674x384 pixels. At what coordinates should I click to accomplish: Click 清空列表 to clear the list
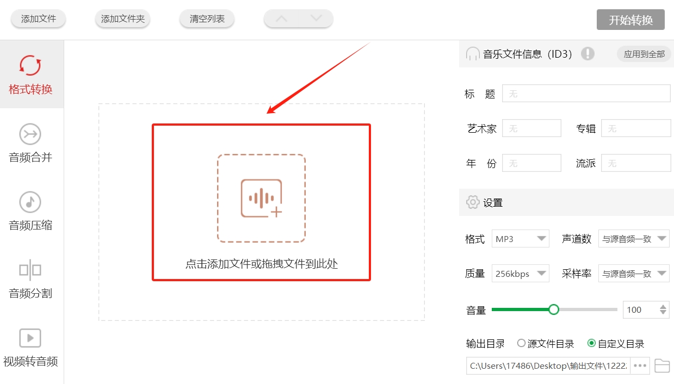click(206, 18)
